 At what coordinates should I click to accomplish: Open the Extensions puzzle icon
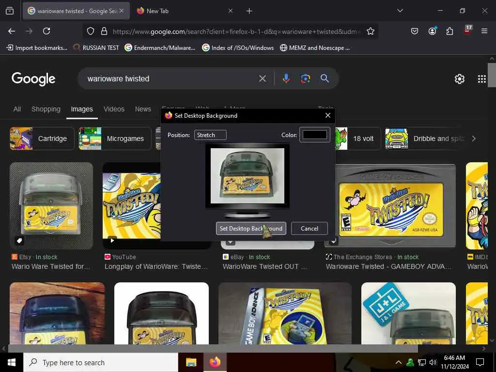[449, 31]
